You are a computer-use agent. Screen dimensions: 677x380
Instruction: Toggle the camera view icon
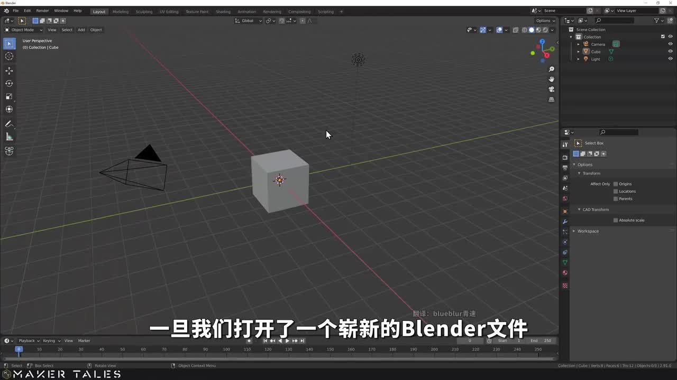(551, 89)
